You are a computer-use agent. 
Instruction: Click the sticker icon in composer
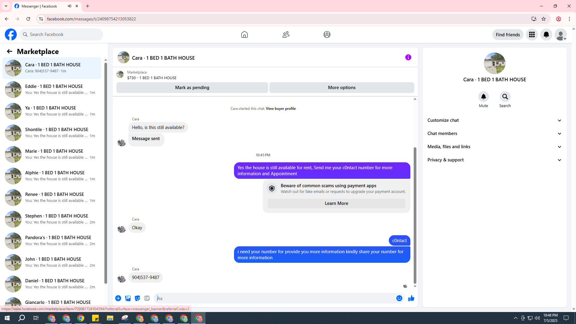137,298
